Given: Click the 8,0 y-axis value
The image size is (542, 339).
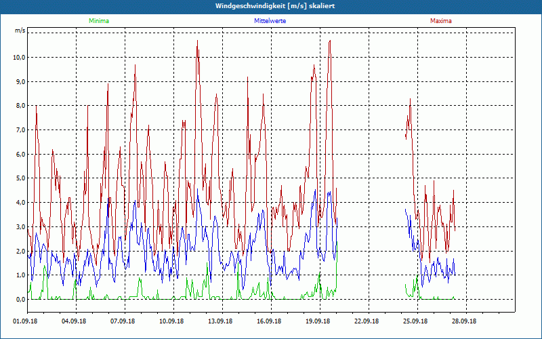Looking at the screenshot, I should (x=20, y=106).
